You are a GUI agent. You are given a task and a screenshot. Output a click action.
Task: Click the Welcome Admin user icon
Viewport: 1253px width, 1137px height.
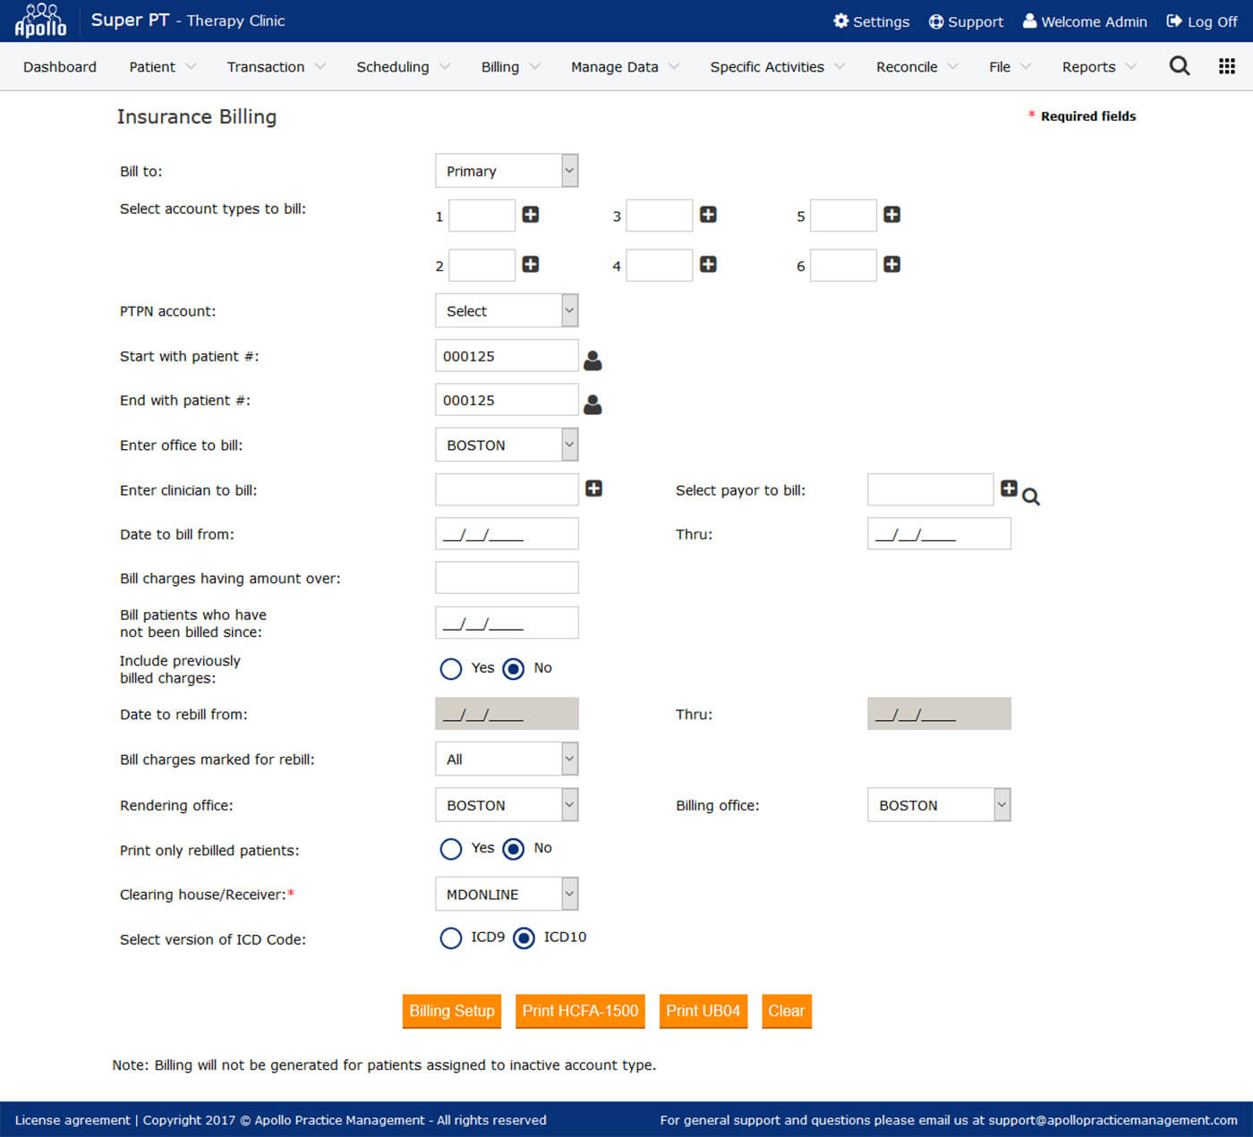coord(1029,21)
